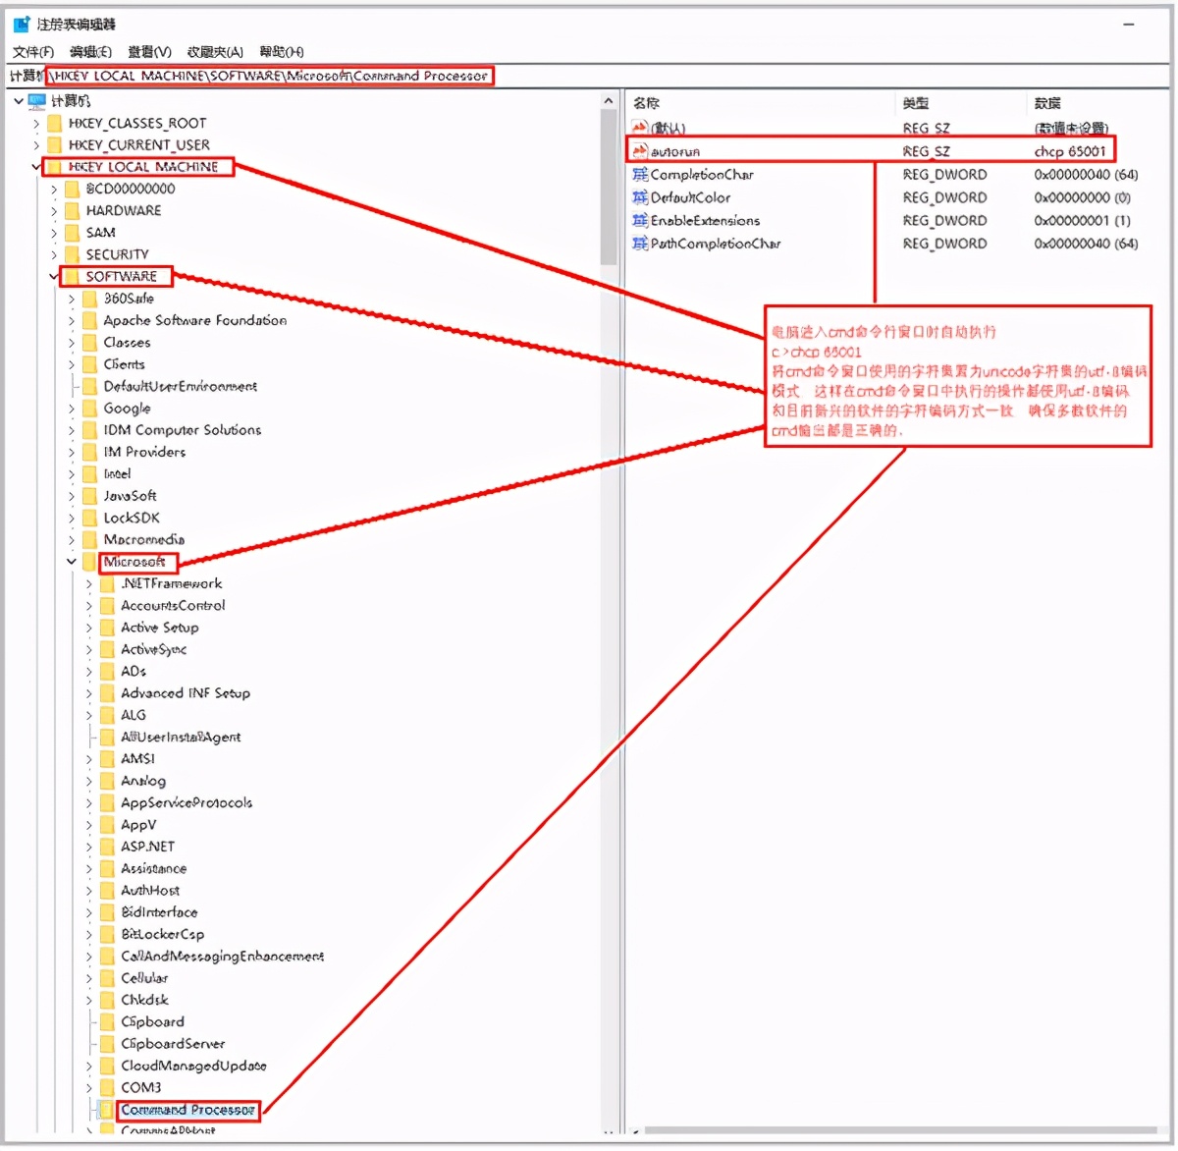This screenshot has width=1178, height=1151.
Task: Select the Advanced INF Setup key
Action: (x=186, y=693)
